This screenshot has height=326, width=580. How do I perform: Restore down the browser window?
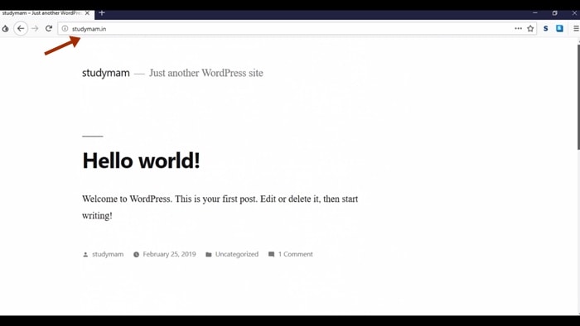click(x=555, y=13)
